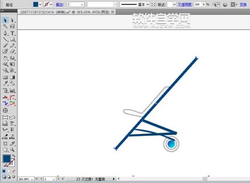Click the control bar stroke swatch
This screenshot has height=183, width=250.
tap(46, 5)
